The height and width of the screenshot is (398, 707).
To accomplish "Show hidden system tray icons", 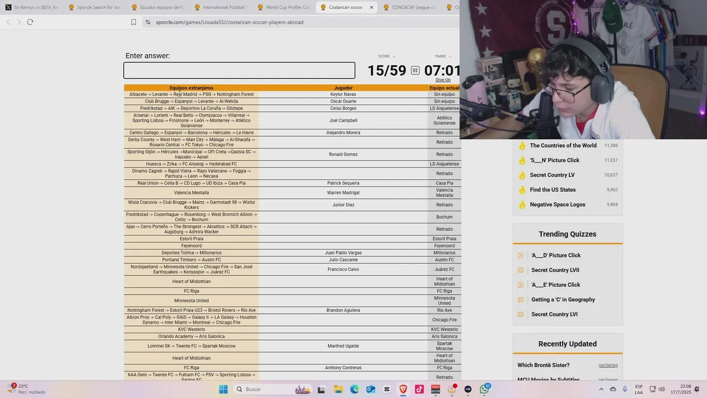I will tap(601, 389).
